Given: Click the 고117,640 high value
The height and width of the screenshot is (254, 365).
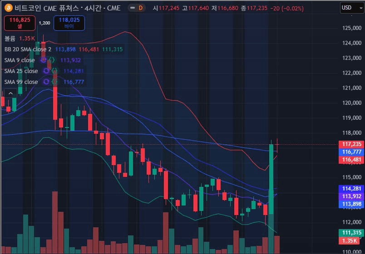Looking at the screenshot, I should click(196, 8).
